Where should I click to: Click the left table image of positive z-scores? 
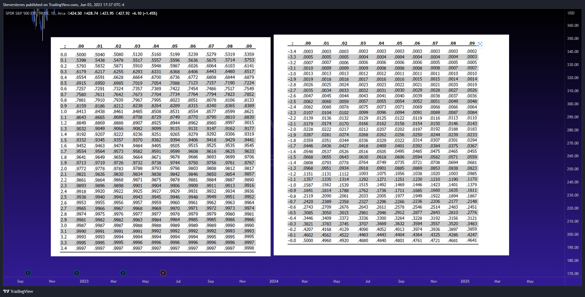pos(160,147)
